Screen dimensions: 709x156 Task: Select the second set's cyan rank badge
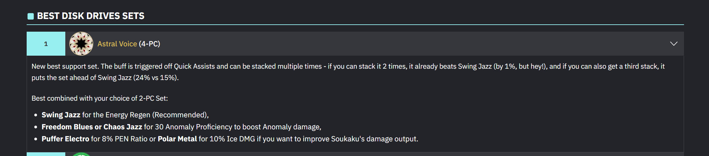[x=46, y=154]
